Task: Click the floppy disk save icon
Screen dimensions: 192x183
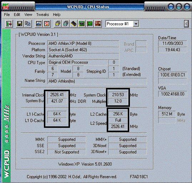Action: click(x=20, y=24)
